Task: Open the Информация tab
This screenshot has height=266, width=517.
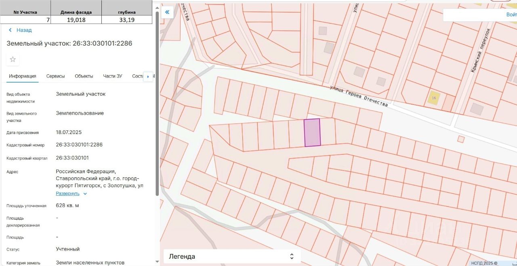Action: pyautogui.click(x=23, y=76)
